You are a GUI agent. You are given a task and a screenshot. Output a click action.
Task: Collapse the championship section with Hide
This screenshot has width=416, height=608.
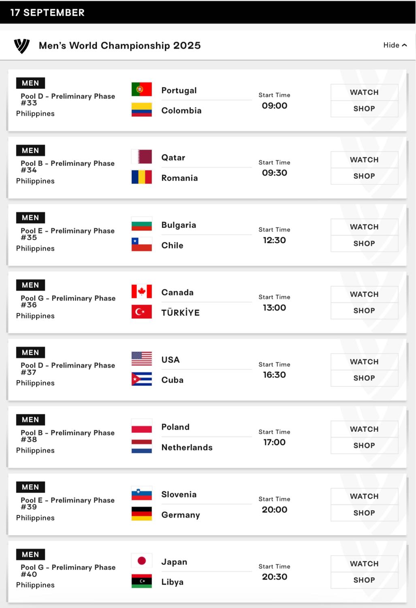click(x=395, y=45)
